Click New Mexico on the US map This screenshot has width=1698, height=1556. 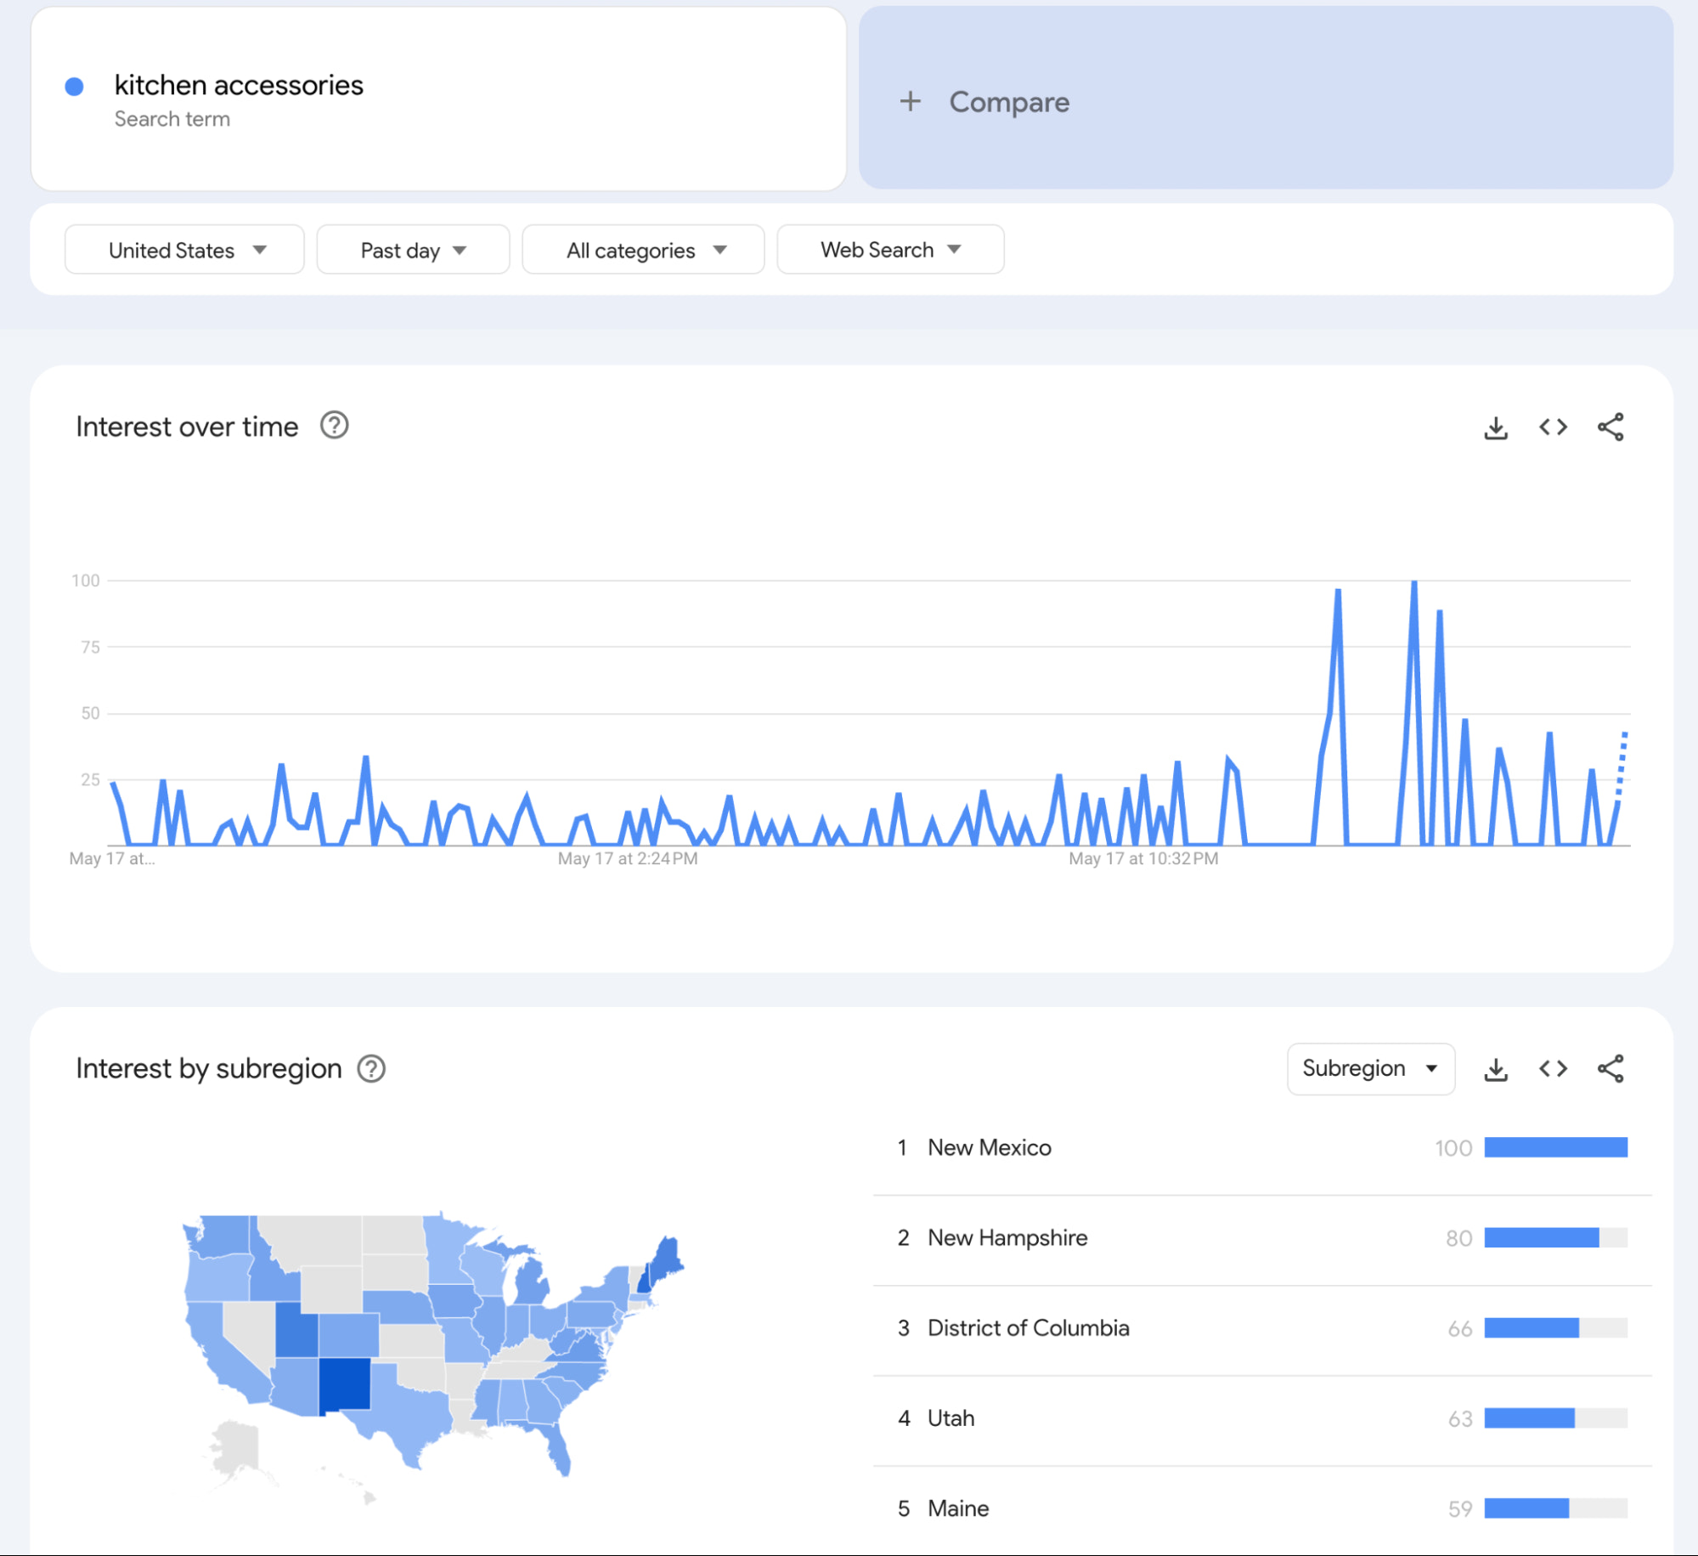(345, 1384)
